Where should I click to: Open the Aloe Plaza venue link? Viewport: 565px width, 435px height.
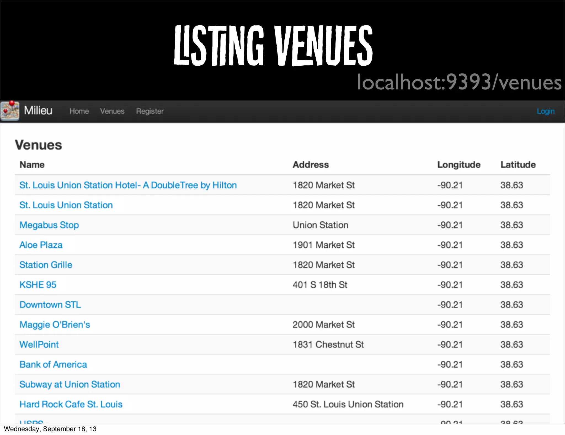pyautogui.click(x=41, y=245)
